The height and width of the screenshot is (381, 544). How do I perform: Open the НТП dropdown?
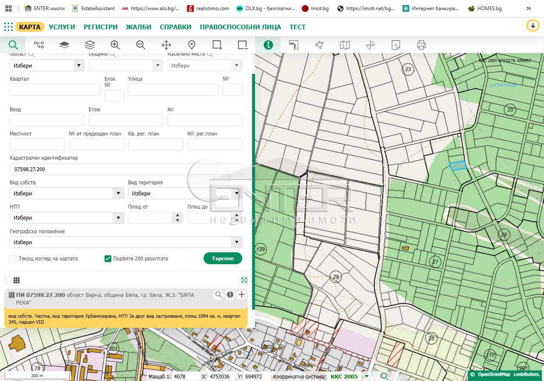click(x=67, y=218)
